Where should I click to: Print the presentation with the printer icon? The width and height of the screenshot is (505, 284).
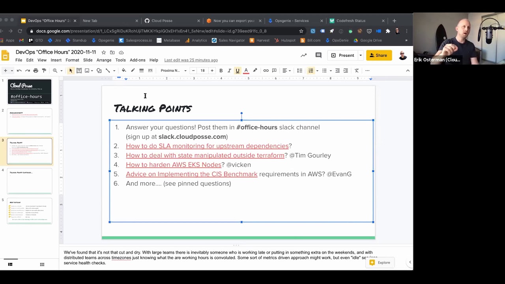(x=36, y=71)
